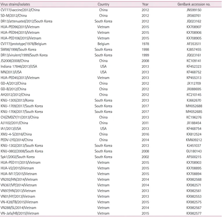Click accession KC210145
The image size is (222, 217).
coord(194,95)
